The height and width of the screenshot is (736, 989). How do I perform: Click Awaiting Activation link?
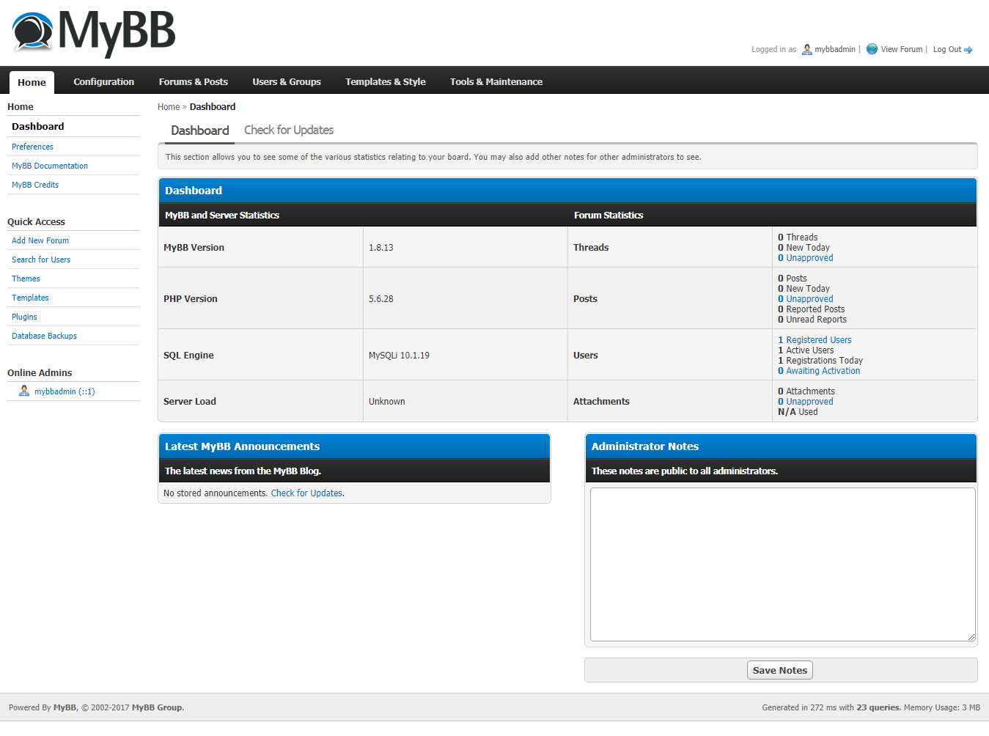click(819, 371)
